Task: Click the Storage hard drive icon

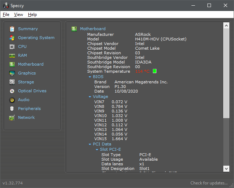Action: tap(12, 82)
